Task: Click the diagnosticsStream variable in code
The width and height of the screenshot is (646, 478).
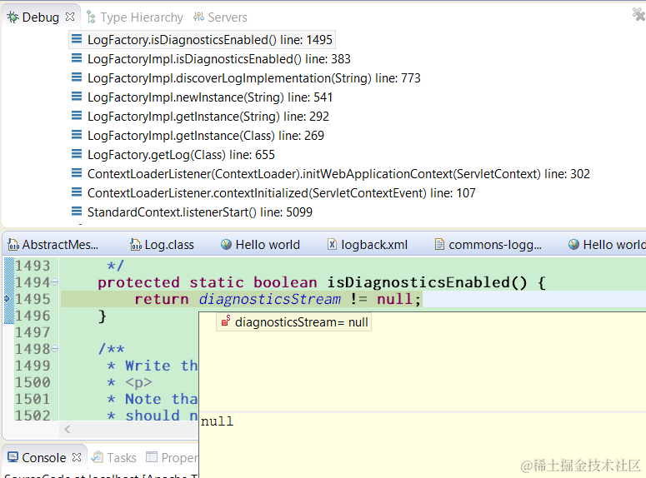Action: (x=270, y=299)
